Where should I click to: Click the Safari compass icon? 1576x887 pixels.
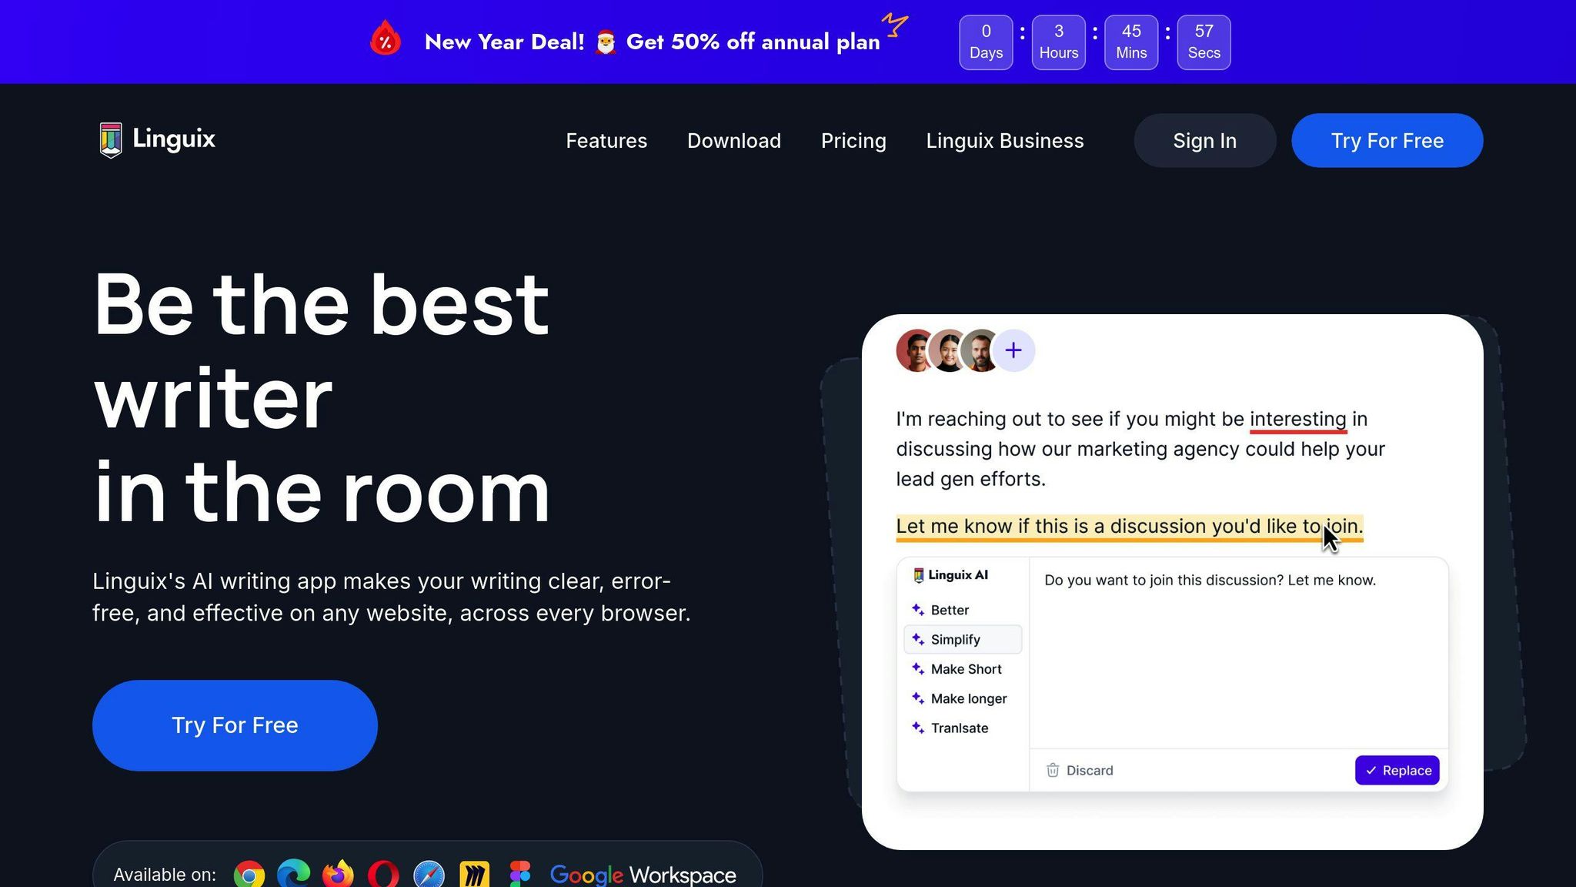click(x=429, y=875)
